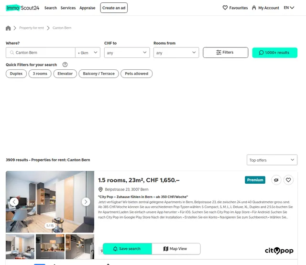Viewport: 306px width, 265px height.
Task: Click the ImmoScout24 logo
Action: [x=22, y=8]
